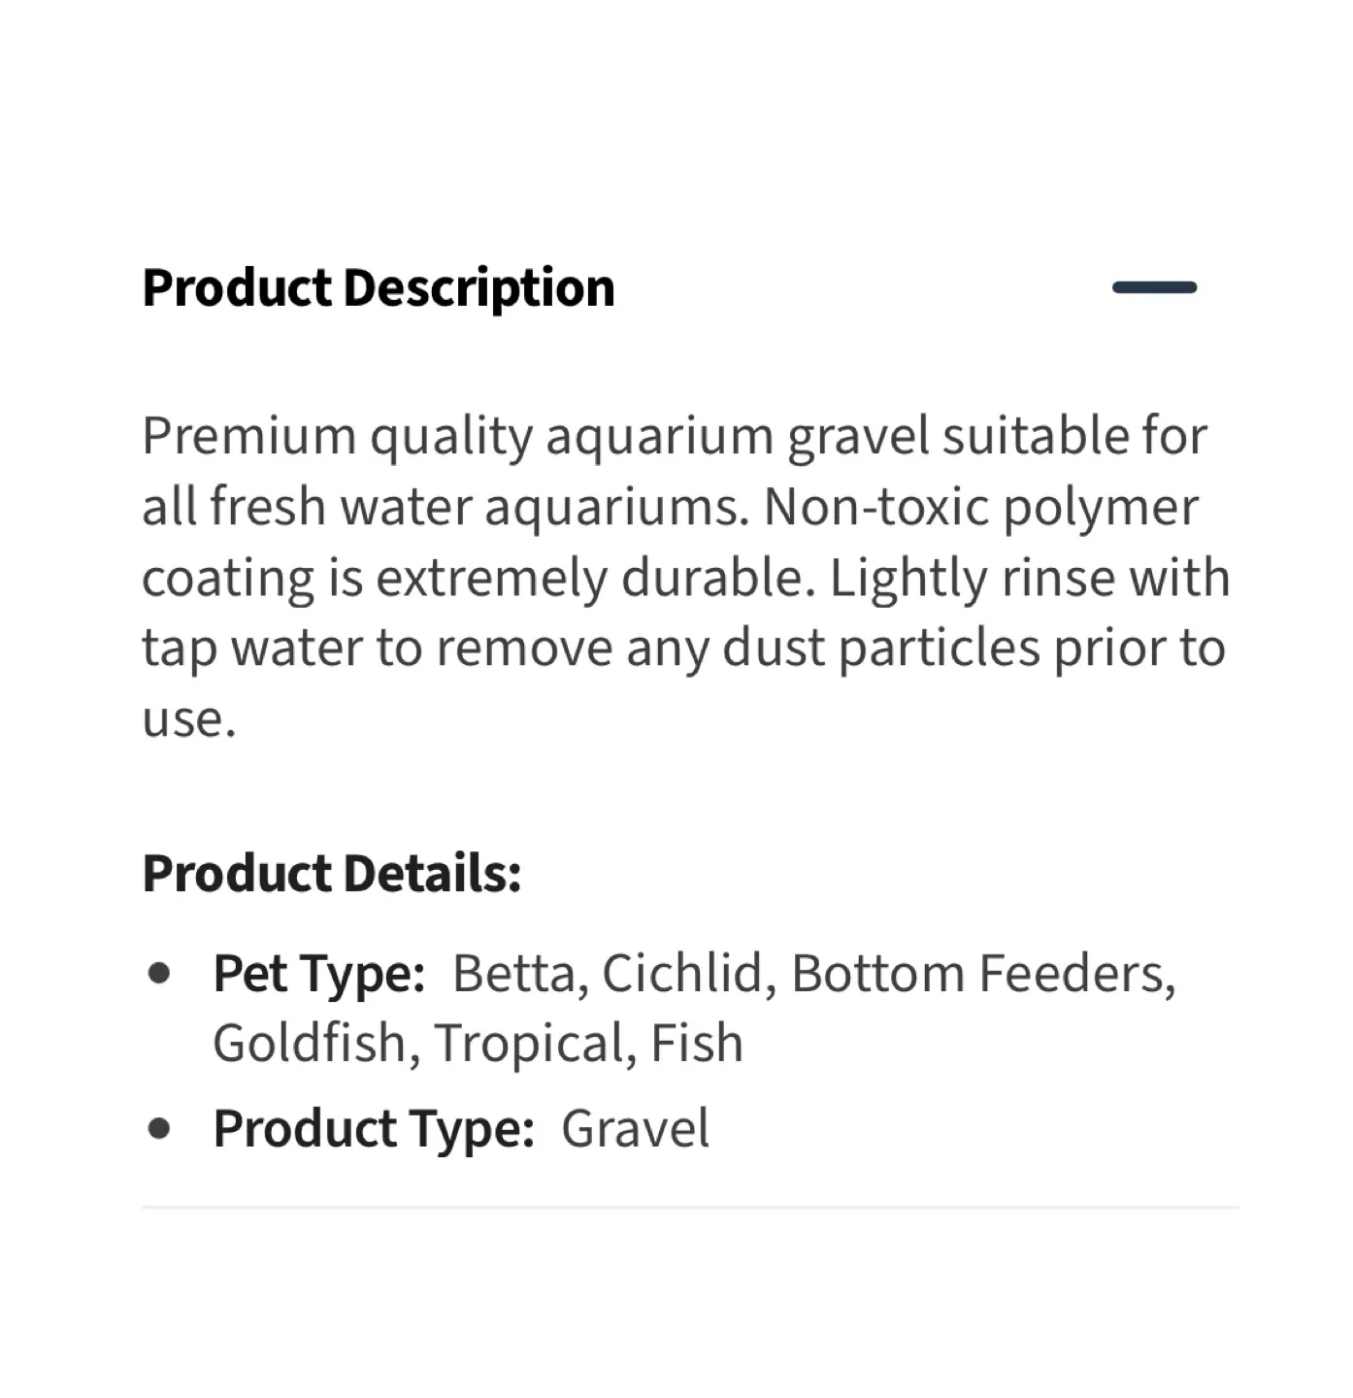1353x1398 pixels.
Task: Click the minus icon near Product Description
Action: pos(1155,286)
